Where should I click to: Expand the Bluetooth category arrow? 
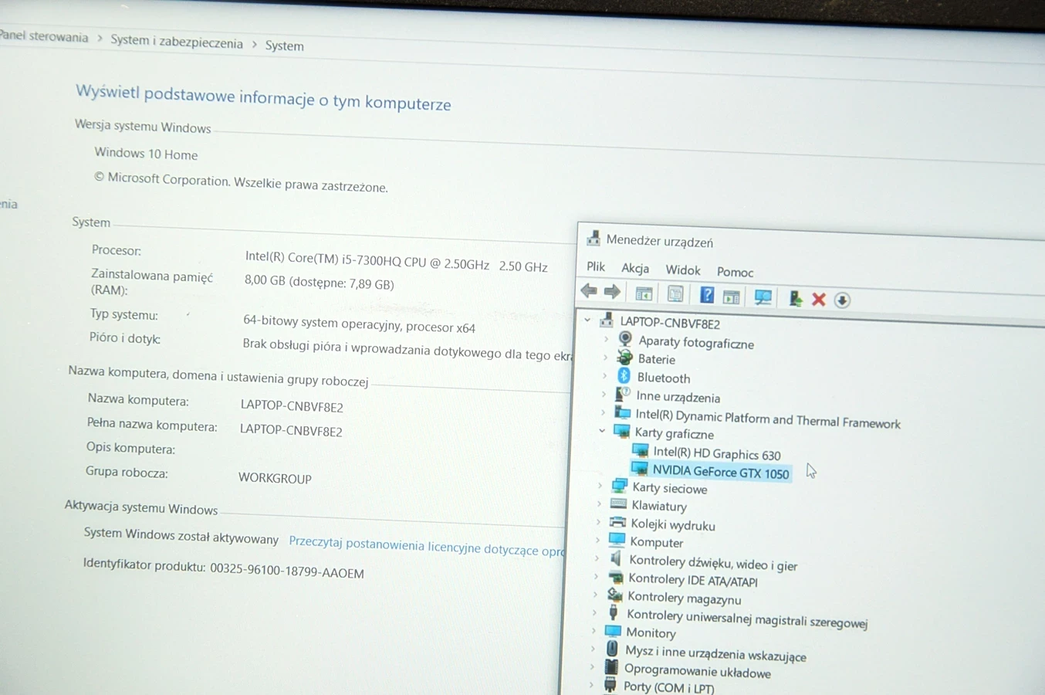coord(604,375)
